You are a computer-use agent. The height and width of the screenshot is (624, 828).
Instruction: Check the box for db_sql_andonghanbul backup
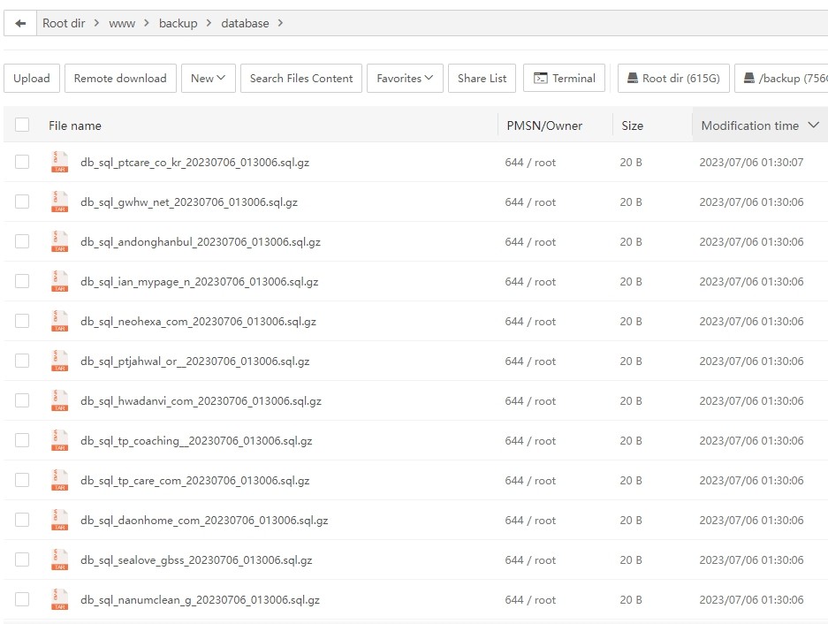[x=22, y=242]
